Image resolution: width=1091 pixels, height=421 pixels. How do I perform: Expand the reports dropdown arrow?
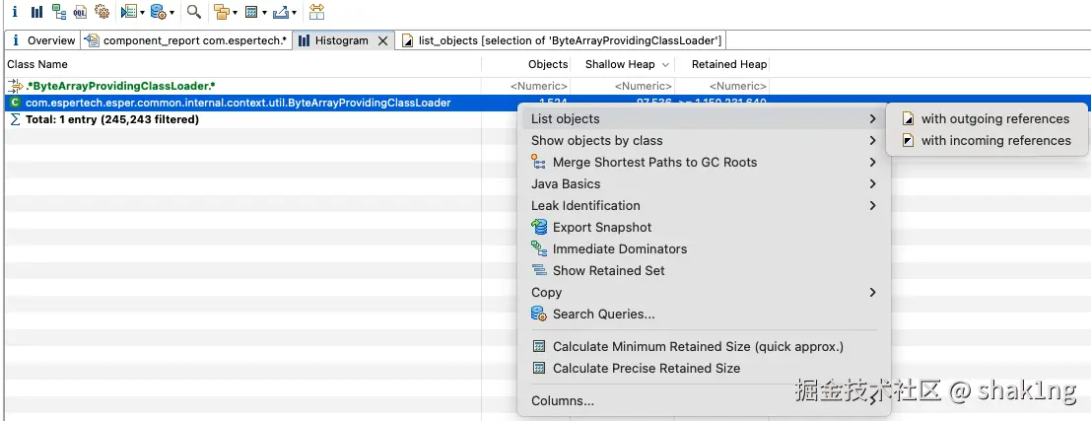(142, 13)
